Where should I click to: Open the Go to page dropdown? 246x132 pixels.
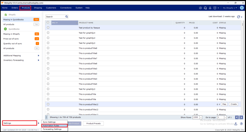point(225,117)
